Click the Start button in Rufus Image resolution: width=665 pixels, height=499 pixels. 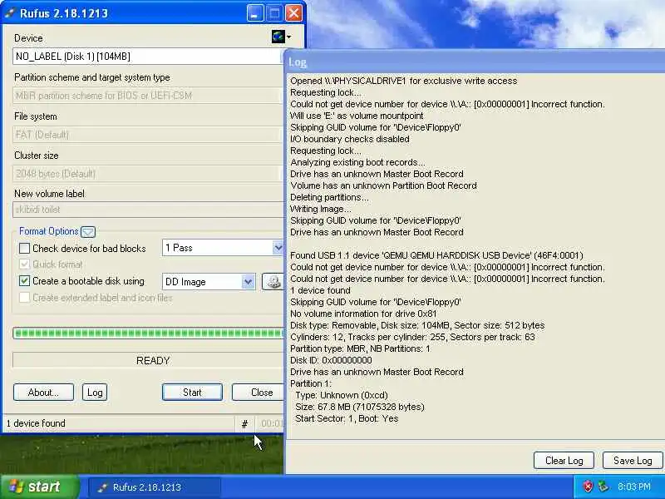192,393
